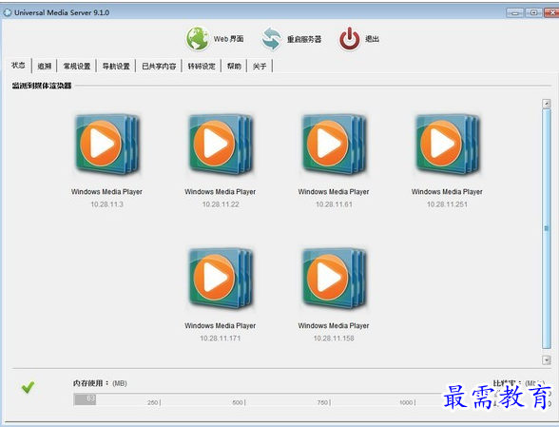The height and width of the screenshot is (427, 559).
Task: Open the Web 界面 globe icon
Action: (x=197, y=39)
